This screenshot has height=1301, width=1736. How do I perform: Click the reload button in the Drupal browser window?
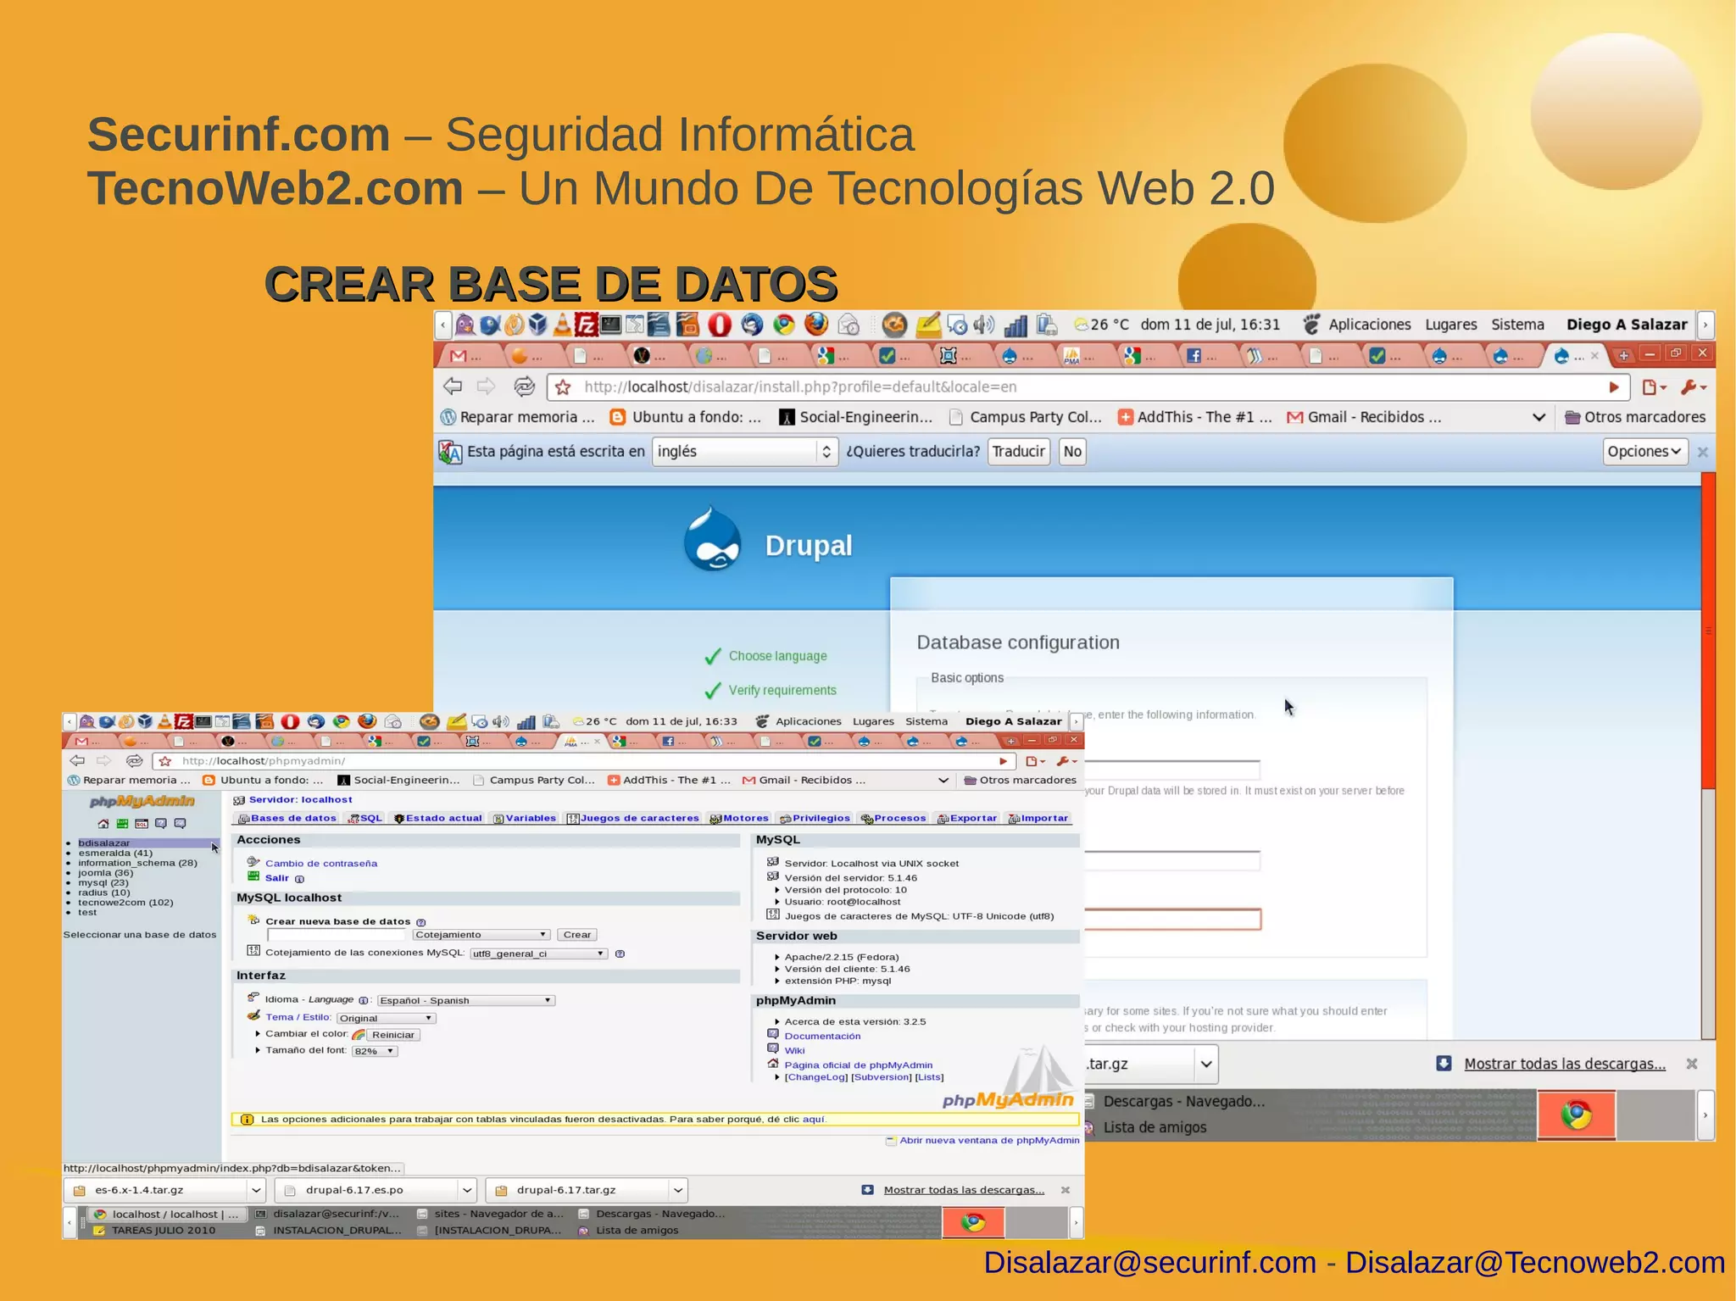524,386
